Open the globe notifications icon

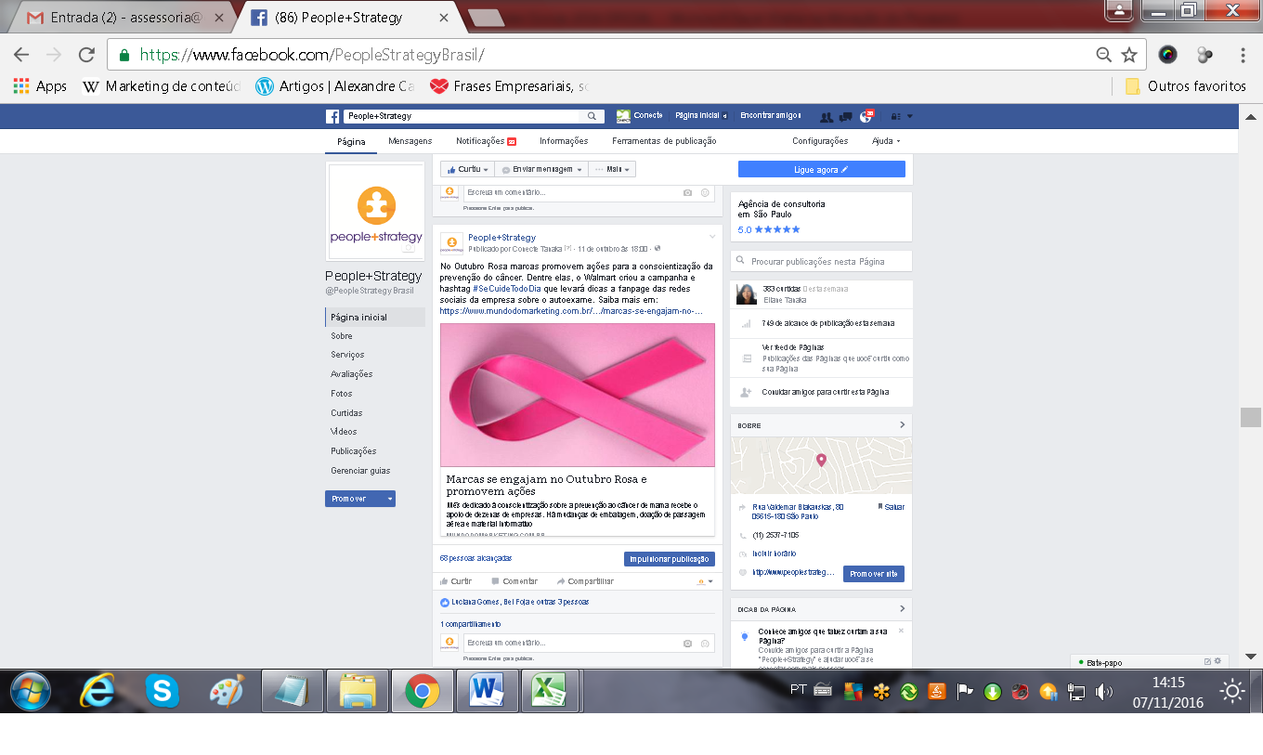point(866,116)
